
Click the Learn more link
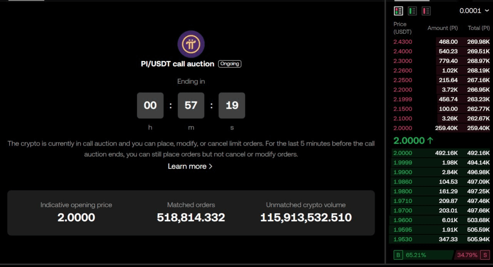[x=190, y=166]
